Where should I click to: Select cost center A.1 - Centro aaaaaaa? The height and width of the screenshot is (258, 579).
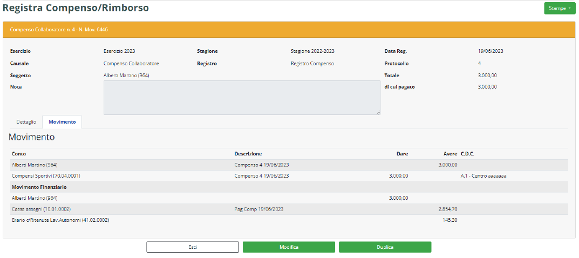[x=483, y=176]
